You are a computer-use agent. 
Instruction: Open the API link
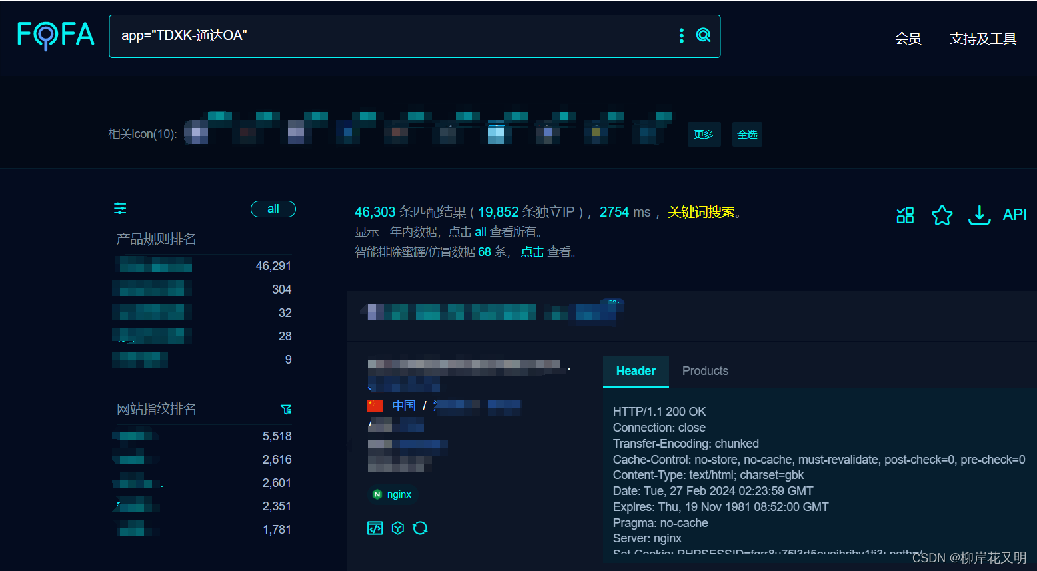pyautogui.click(x=1014, y=215)
